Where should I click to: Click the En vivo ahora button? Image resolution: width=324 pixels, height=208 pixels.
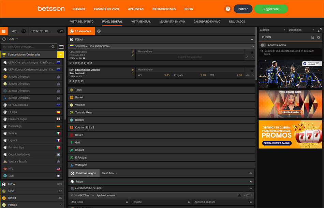81,31
